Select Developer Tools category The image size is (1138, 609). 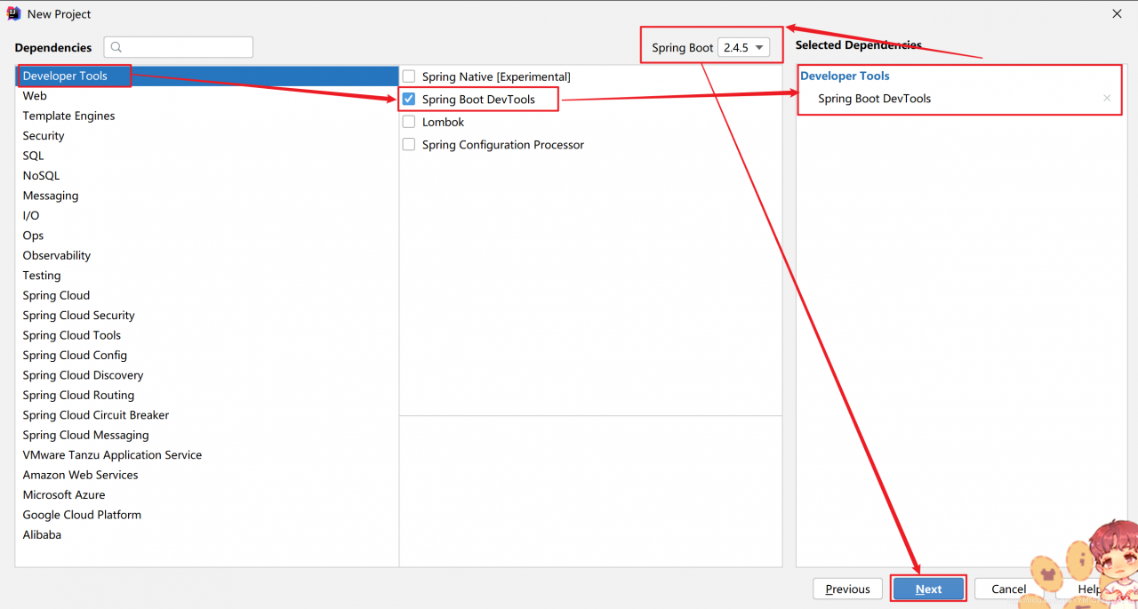coord(206,76)
